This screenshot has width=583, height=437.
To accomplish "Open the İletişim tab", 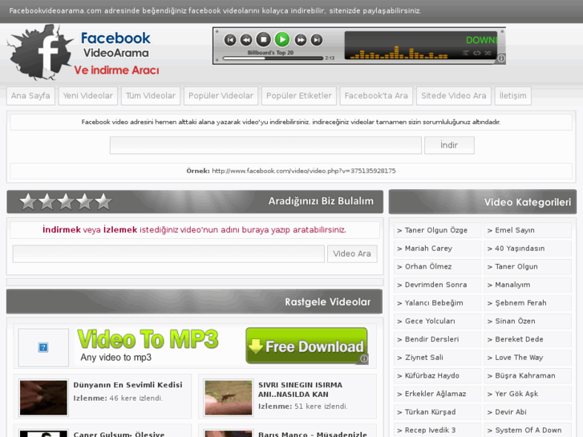I will 512,96.
